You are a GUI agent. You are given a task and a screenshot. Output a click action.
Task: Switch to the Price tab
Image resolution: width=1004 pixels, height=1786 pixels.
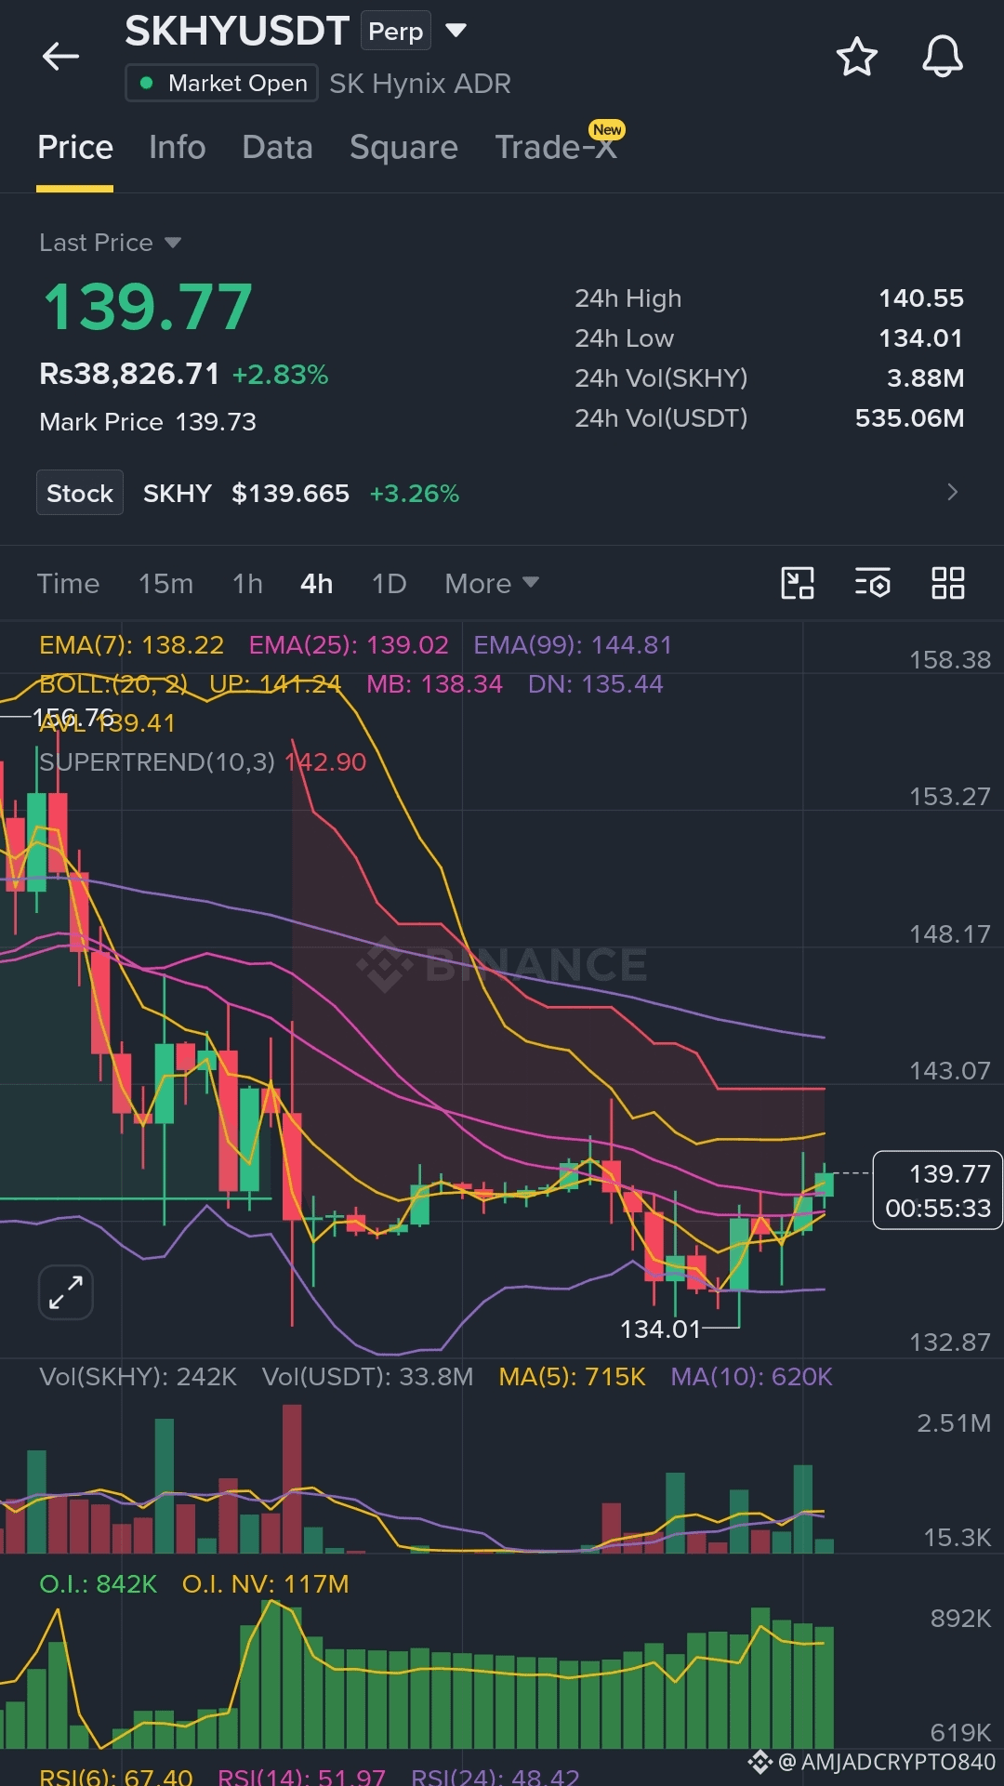(75, 147)
